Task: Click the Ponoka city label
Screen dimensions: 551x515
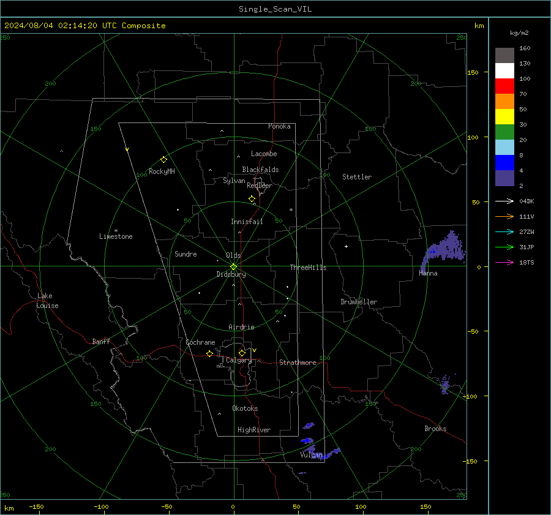Action: click(279, 126)
